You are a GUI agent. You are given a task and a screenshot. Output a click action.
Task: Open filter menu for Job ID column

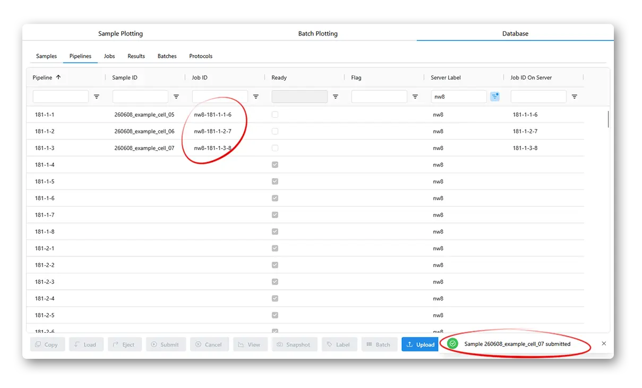[x=256, y=97]
